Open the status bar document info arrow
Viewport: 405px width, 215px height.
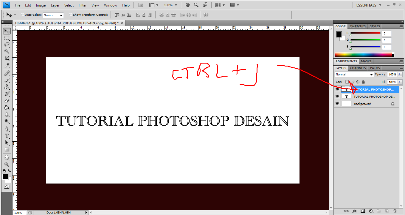[x=86, y=213]
